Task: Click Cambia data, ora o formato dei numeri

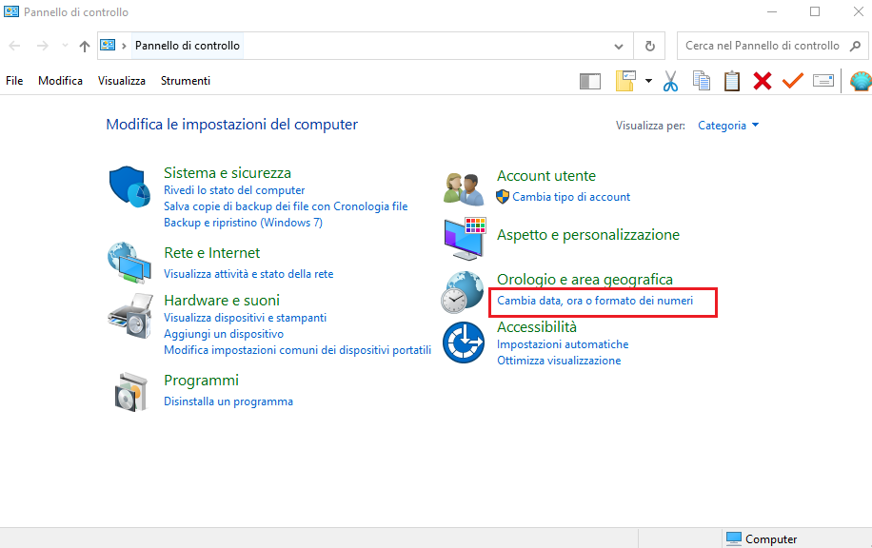Action: point(595,301)
